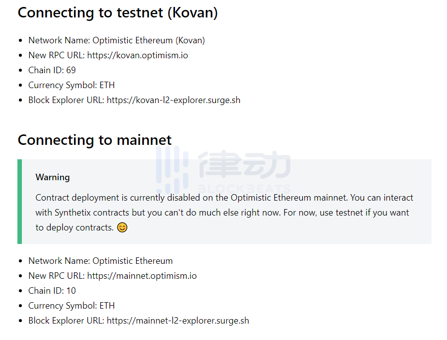Click the "Connecting to mainnet" heading
The width and height of the screenshot is (447, 340).
[94, 140]
